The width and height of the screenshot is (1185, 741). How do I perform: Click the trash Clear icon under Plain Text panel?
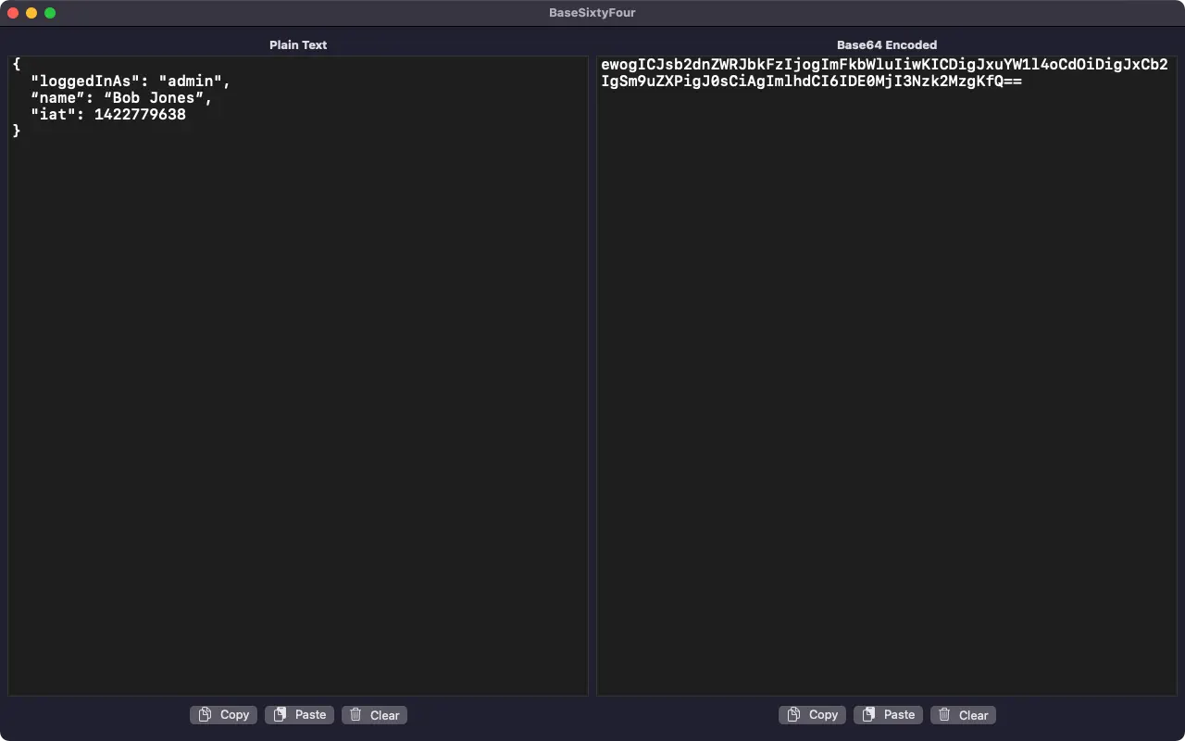[x=356, y=714]
